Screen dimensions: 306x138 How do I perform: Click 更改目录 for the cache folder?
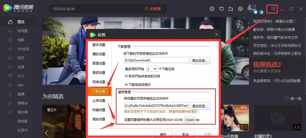pos(200,106)
